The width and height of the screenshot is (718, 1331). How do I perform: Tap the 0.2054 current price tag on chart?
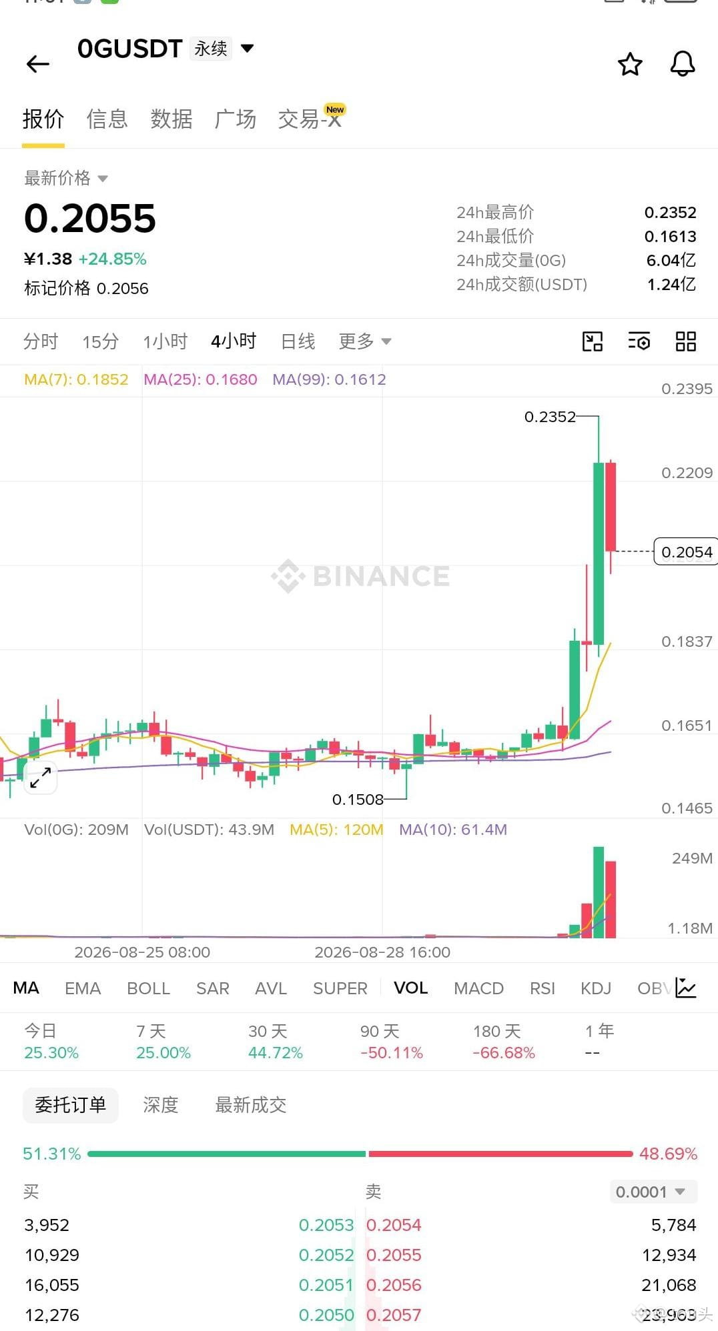(686, 551)
